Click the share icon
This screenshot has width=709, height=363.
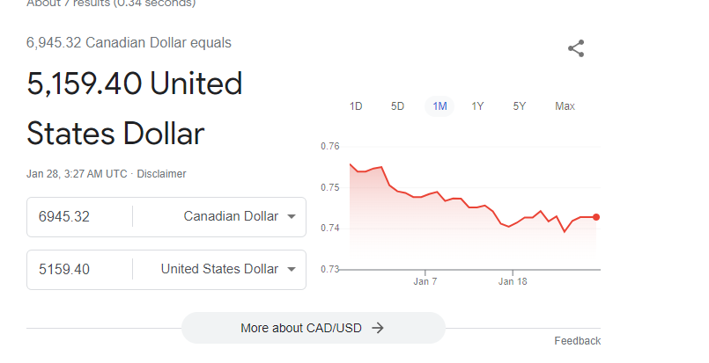pos(576,48)
